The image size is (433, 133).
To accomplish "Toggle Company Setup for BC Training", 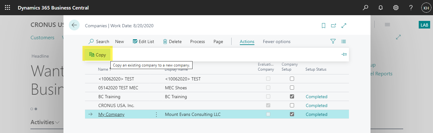I will [x=292, y=97].
